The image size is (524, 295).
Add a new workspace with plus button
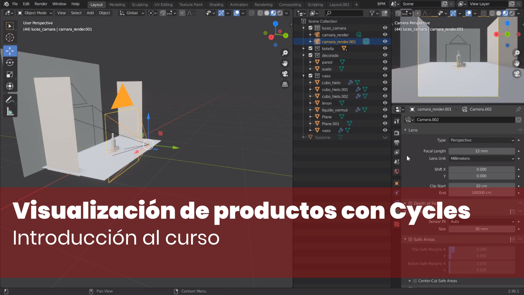tap(356, 5)
